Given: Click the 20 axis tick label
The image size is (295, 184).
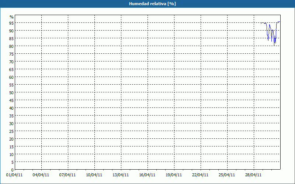Looking at the screenshot, I should click(x=11, y=139).
